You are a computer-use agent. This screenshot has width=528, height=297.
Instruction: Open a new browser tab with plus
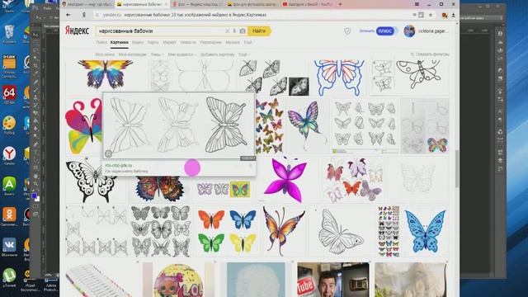click(340, 4)
